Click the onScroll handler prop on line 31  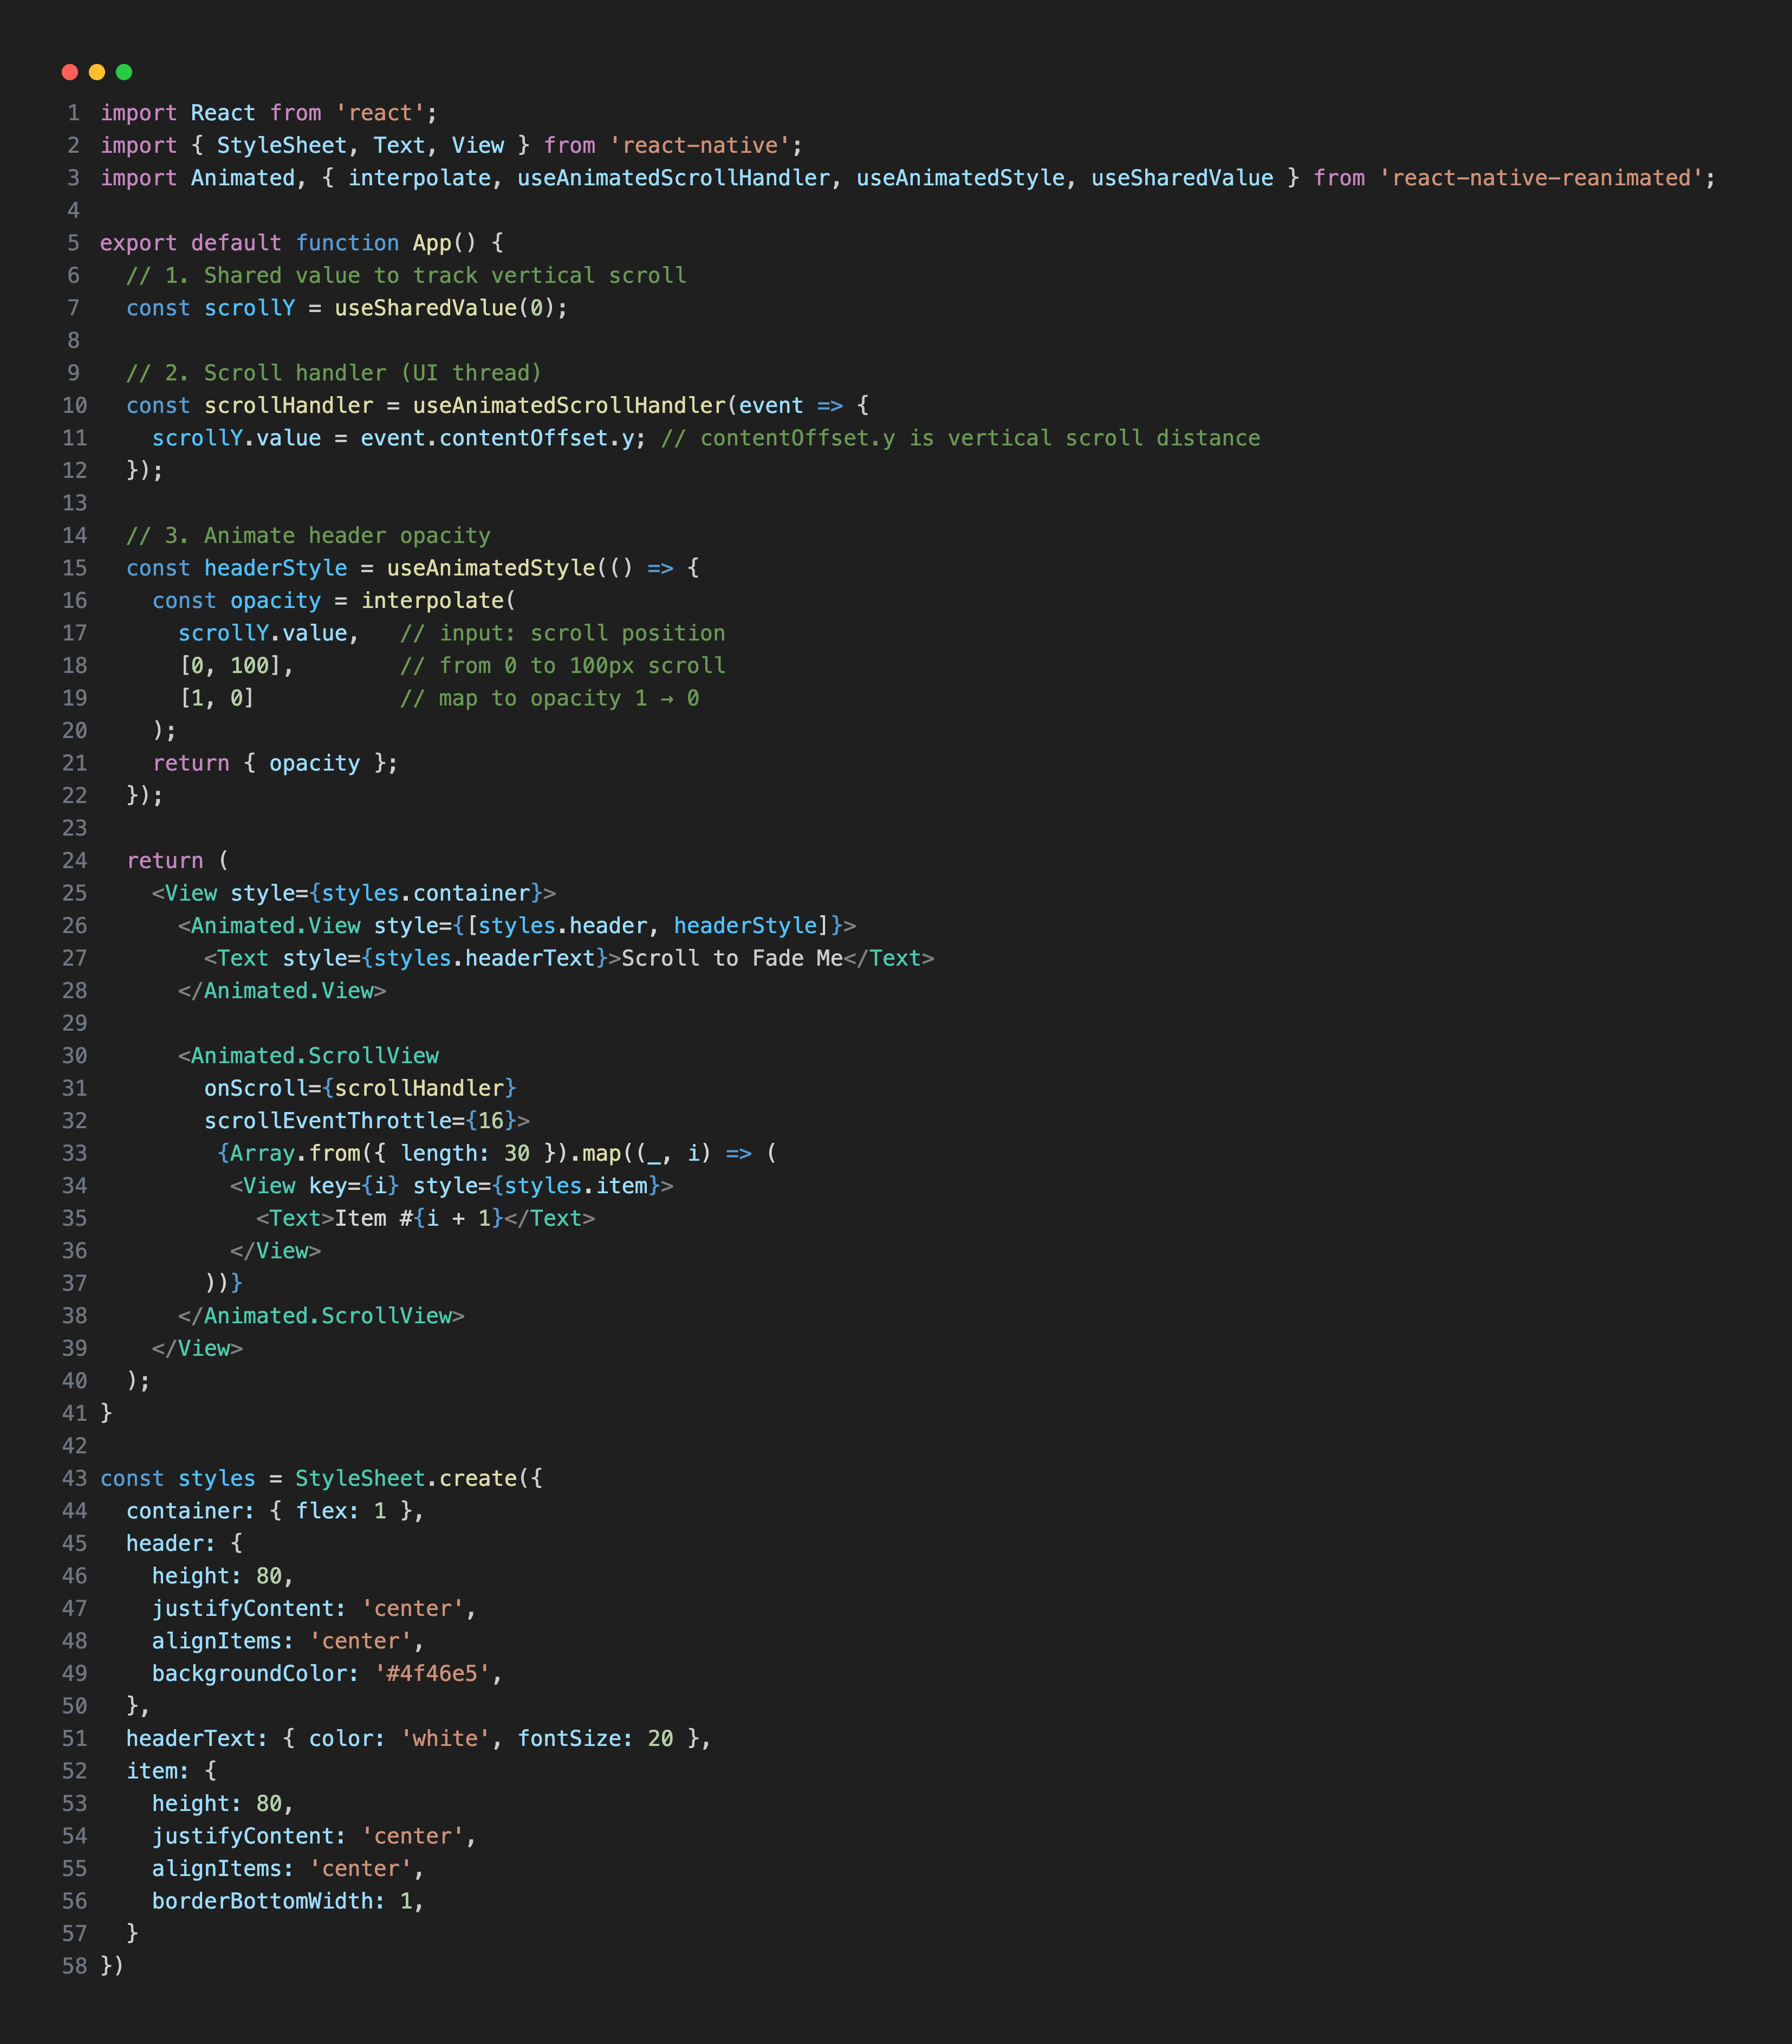click(361, 1088)
